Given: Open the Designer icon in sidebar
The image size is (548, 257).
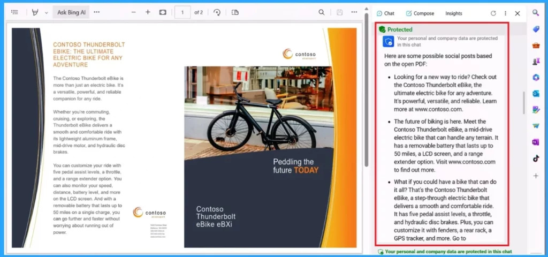Looking at the screenshot, I should pos(536,110).
